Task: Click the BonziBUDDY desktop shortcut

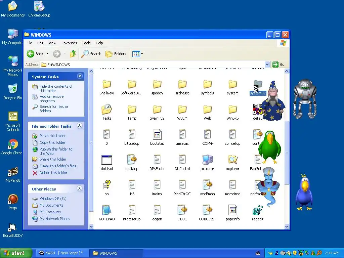Action: (12, 230)
